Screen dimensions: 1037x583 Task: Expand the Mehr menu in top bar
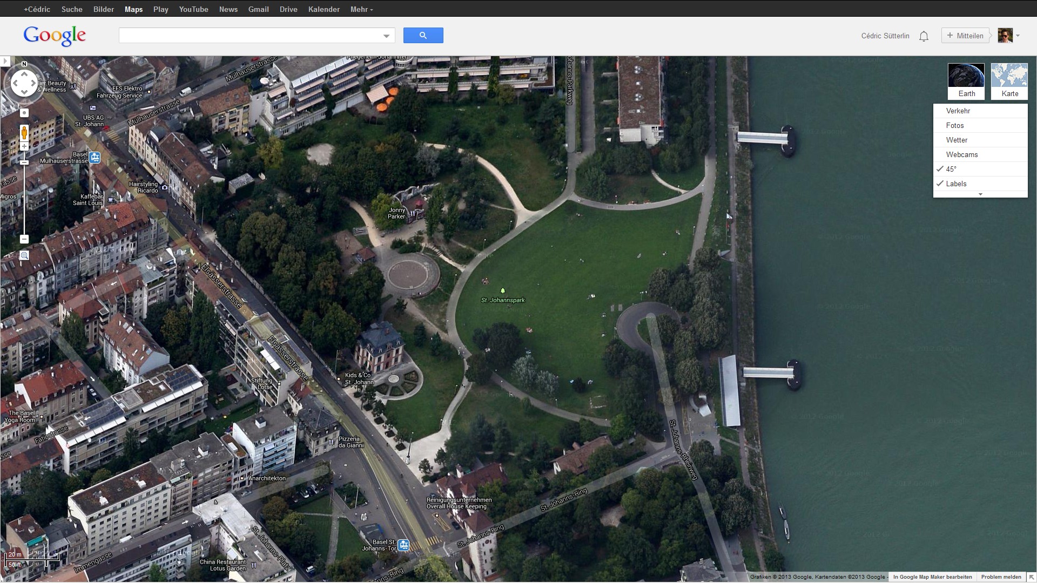(361, 9)
